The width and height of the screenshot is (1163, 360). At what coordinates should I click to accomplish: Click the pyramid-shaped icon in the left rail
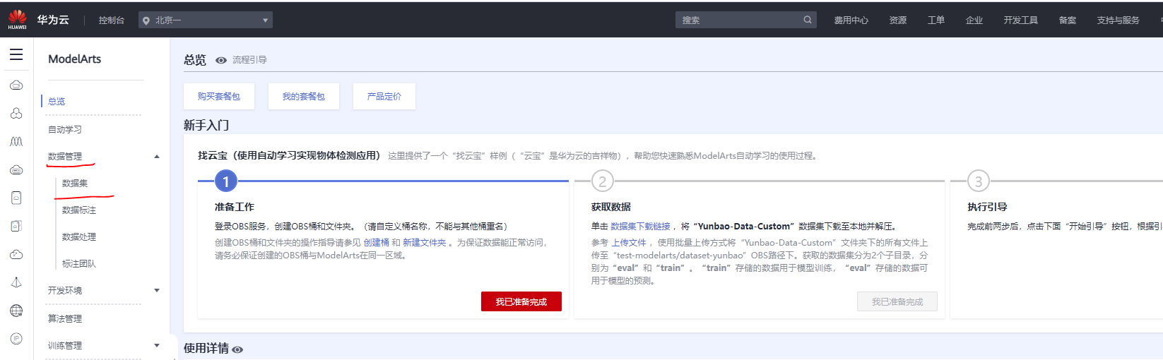coord(16,282)
